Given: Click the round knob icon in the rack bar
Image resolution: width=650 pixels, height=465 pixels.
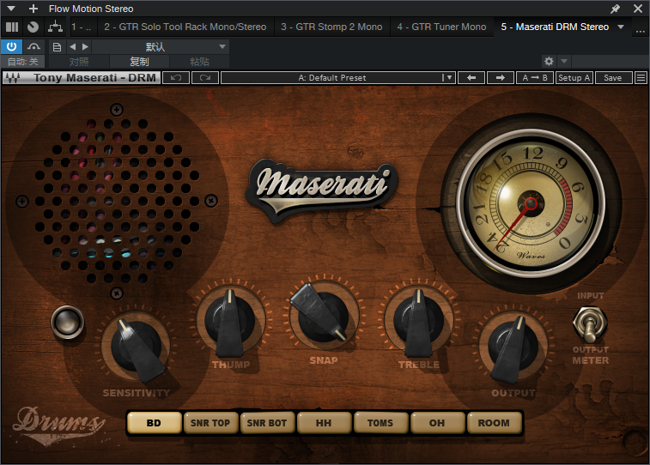Looking at the screenshot, I should [33, 27].
